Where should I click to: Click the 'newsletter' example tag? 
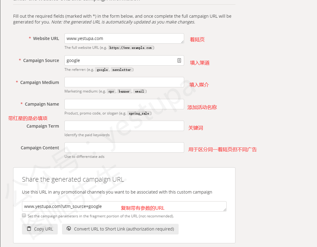(x=122, y=70)
